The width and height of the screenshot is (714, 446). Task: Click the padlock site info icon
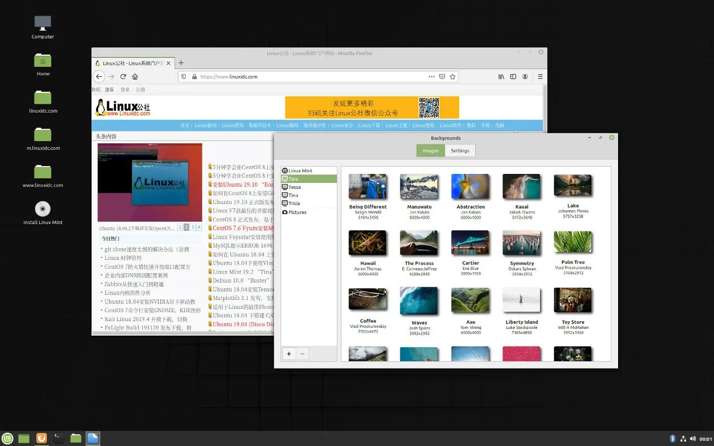(x=194, y=76)
